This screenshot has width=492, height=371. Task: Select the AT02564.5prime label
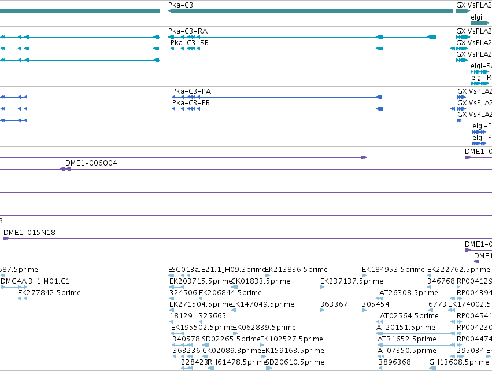(409, 316)
